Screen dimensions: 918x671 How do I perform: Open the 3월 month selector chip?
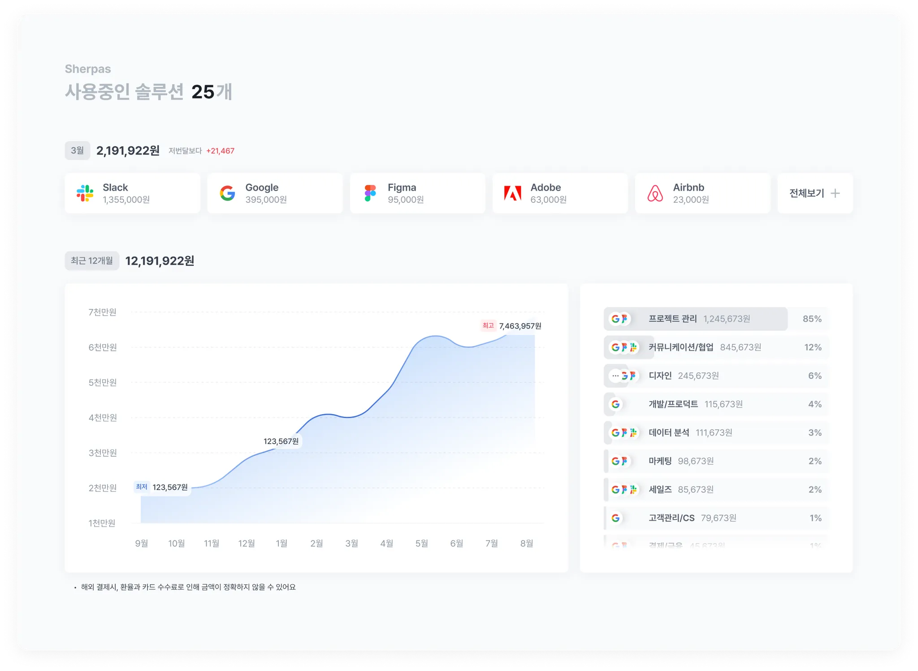pos(77,151)
